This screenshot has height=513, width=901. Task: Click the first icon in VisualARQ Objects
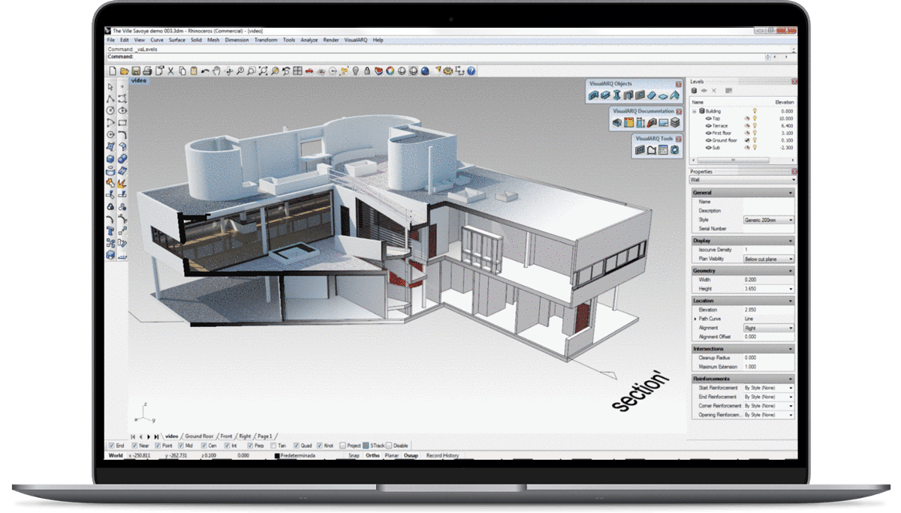click(x=593, y=95)
